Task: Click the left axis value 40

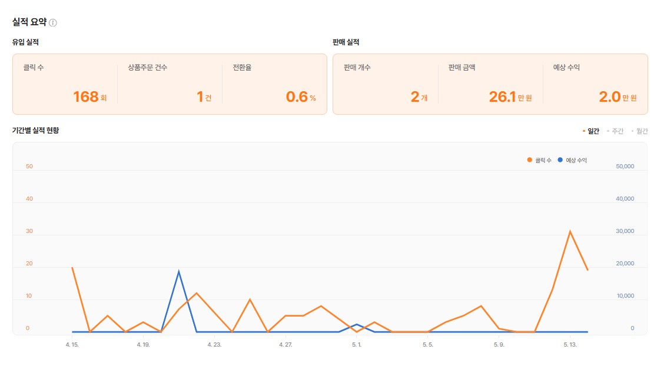Action: point(29,199)
